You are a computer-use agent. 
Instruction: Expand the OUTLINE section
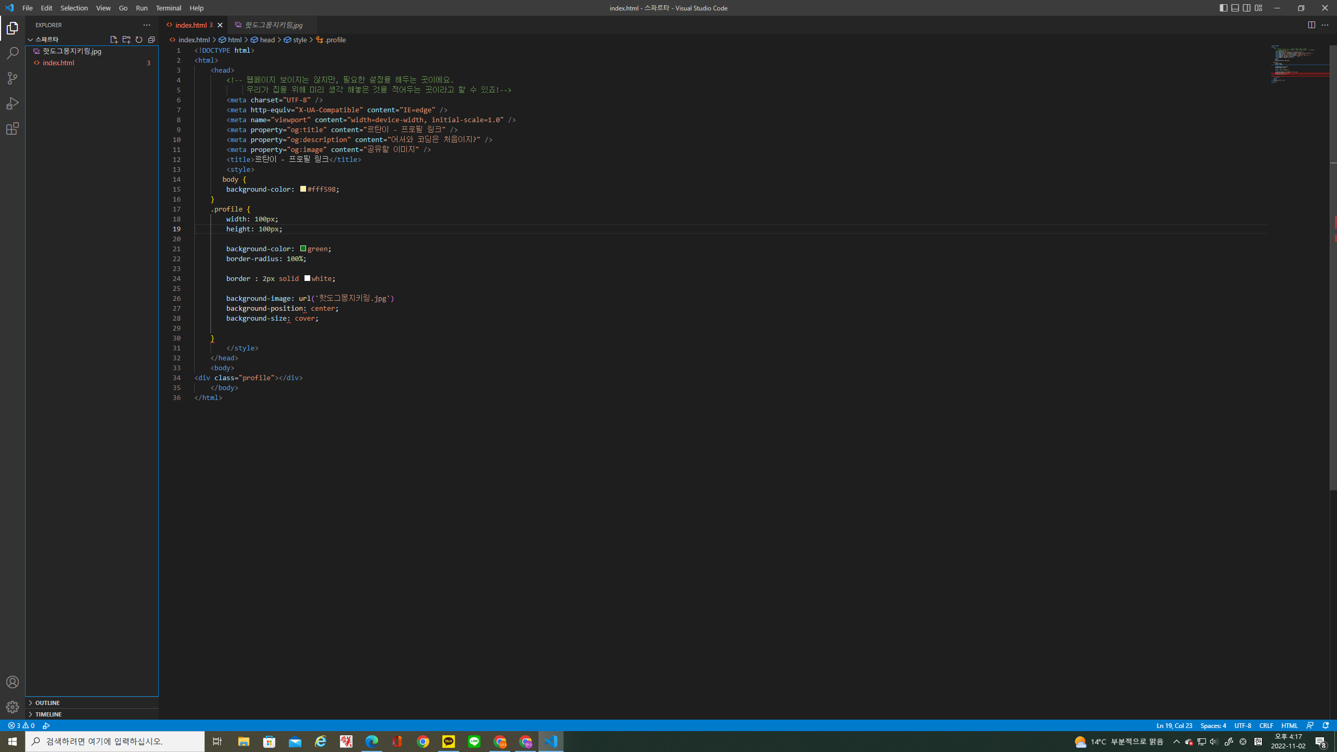[92, 703]
